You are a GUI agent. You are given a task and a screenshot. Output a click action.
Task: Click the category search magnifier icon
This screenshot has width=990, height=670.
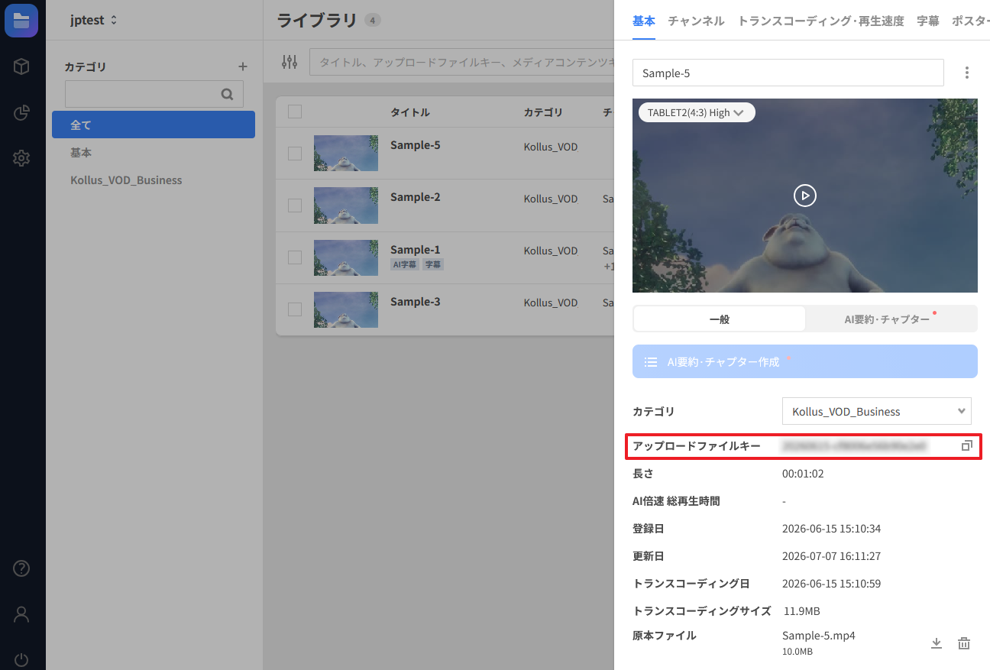(x=227, y=94)
